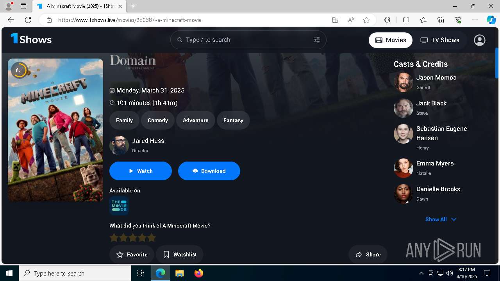Open Danielle Brooks cast entry
500x281 pixels.
click(427, 194)
